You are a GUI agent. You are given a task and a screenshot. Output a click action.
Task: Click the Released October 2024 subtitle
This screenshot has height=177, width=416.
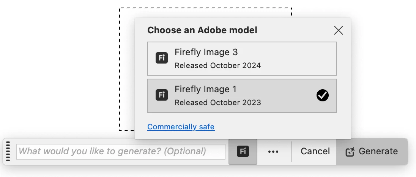pyautogui.click(x=217, y=65)
